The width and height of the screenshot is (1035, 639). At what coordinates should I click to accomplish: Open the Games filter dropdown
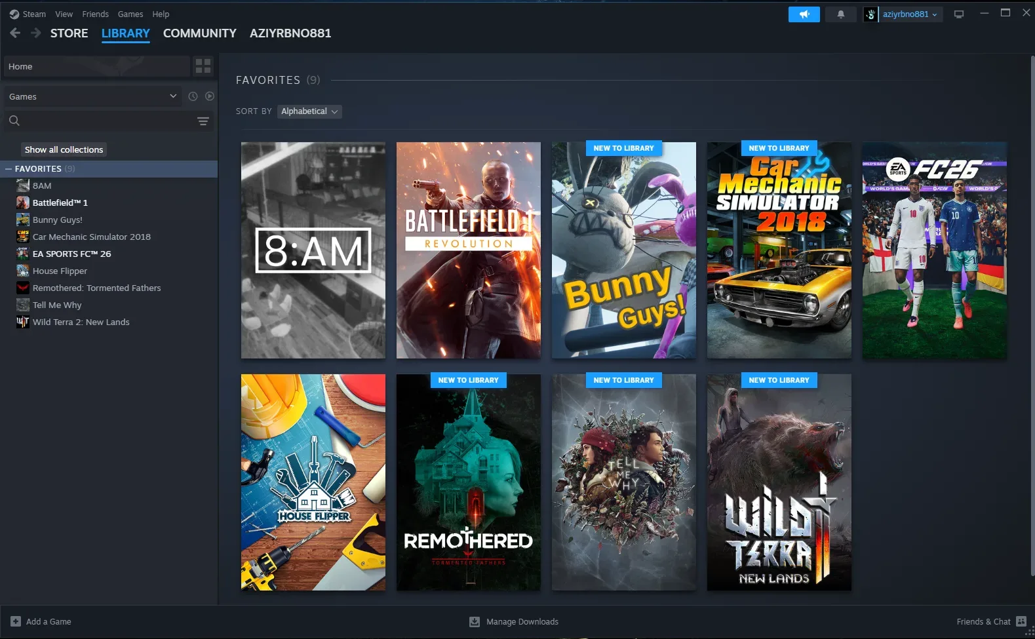click(x=92, y=96)
